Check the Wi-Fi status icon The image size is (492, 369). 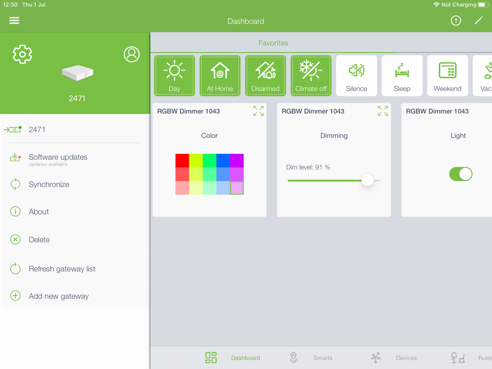pos(436,5)
